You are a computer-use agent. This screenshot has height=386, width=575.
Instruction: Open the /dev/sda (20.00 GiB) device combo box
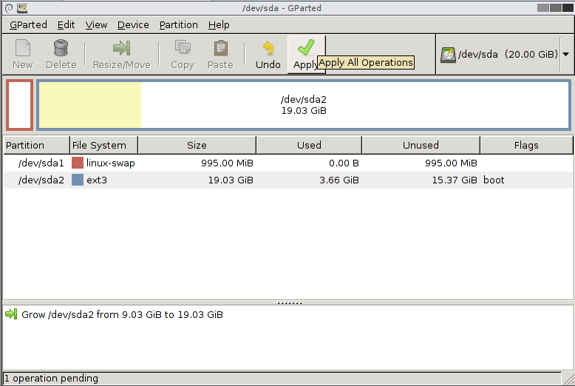(x=504, y=54)
